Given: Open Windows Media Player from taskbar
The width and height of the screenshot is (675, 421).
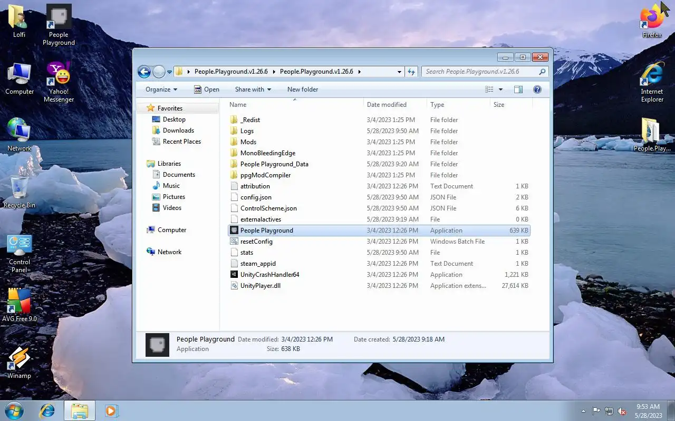Looking at the screenshot, I should (x=111, y=410).
